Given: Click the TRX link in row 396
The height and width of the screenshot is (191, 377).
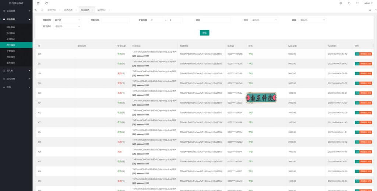Looking at the screenshot, I should pyautogui.click(x=250, y=54).
